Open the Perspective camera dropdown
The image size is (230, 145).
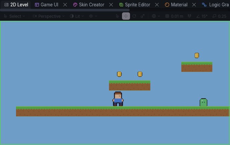(49, 16)
